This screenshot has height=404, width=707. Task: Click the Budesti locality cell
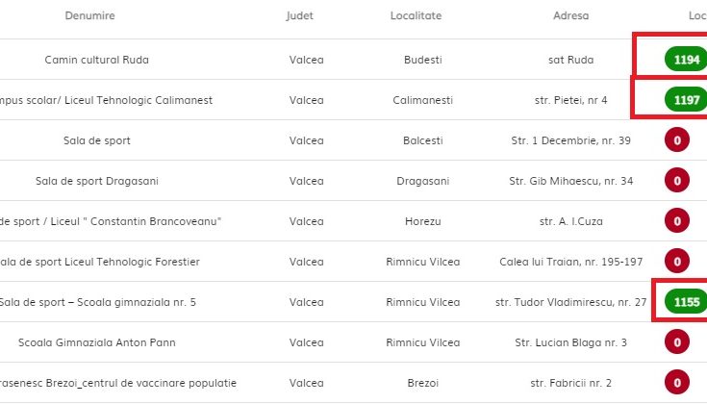point(423,60)
